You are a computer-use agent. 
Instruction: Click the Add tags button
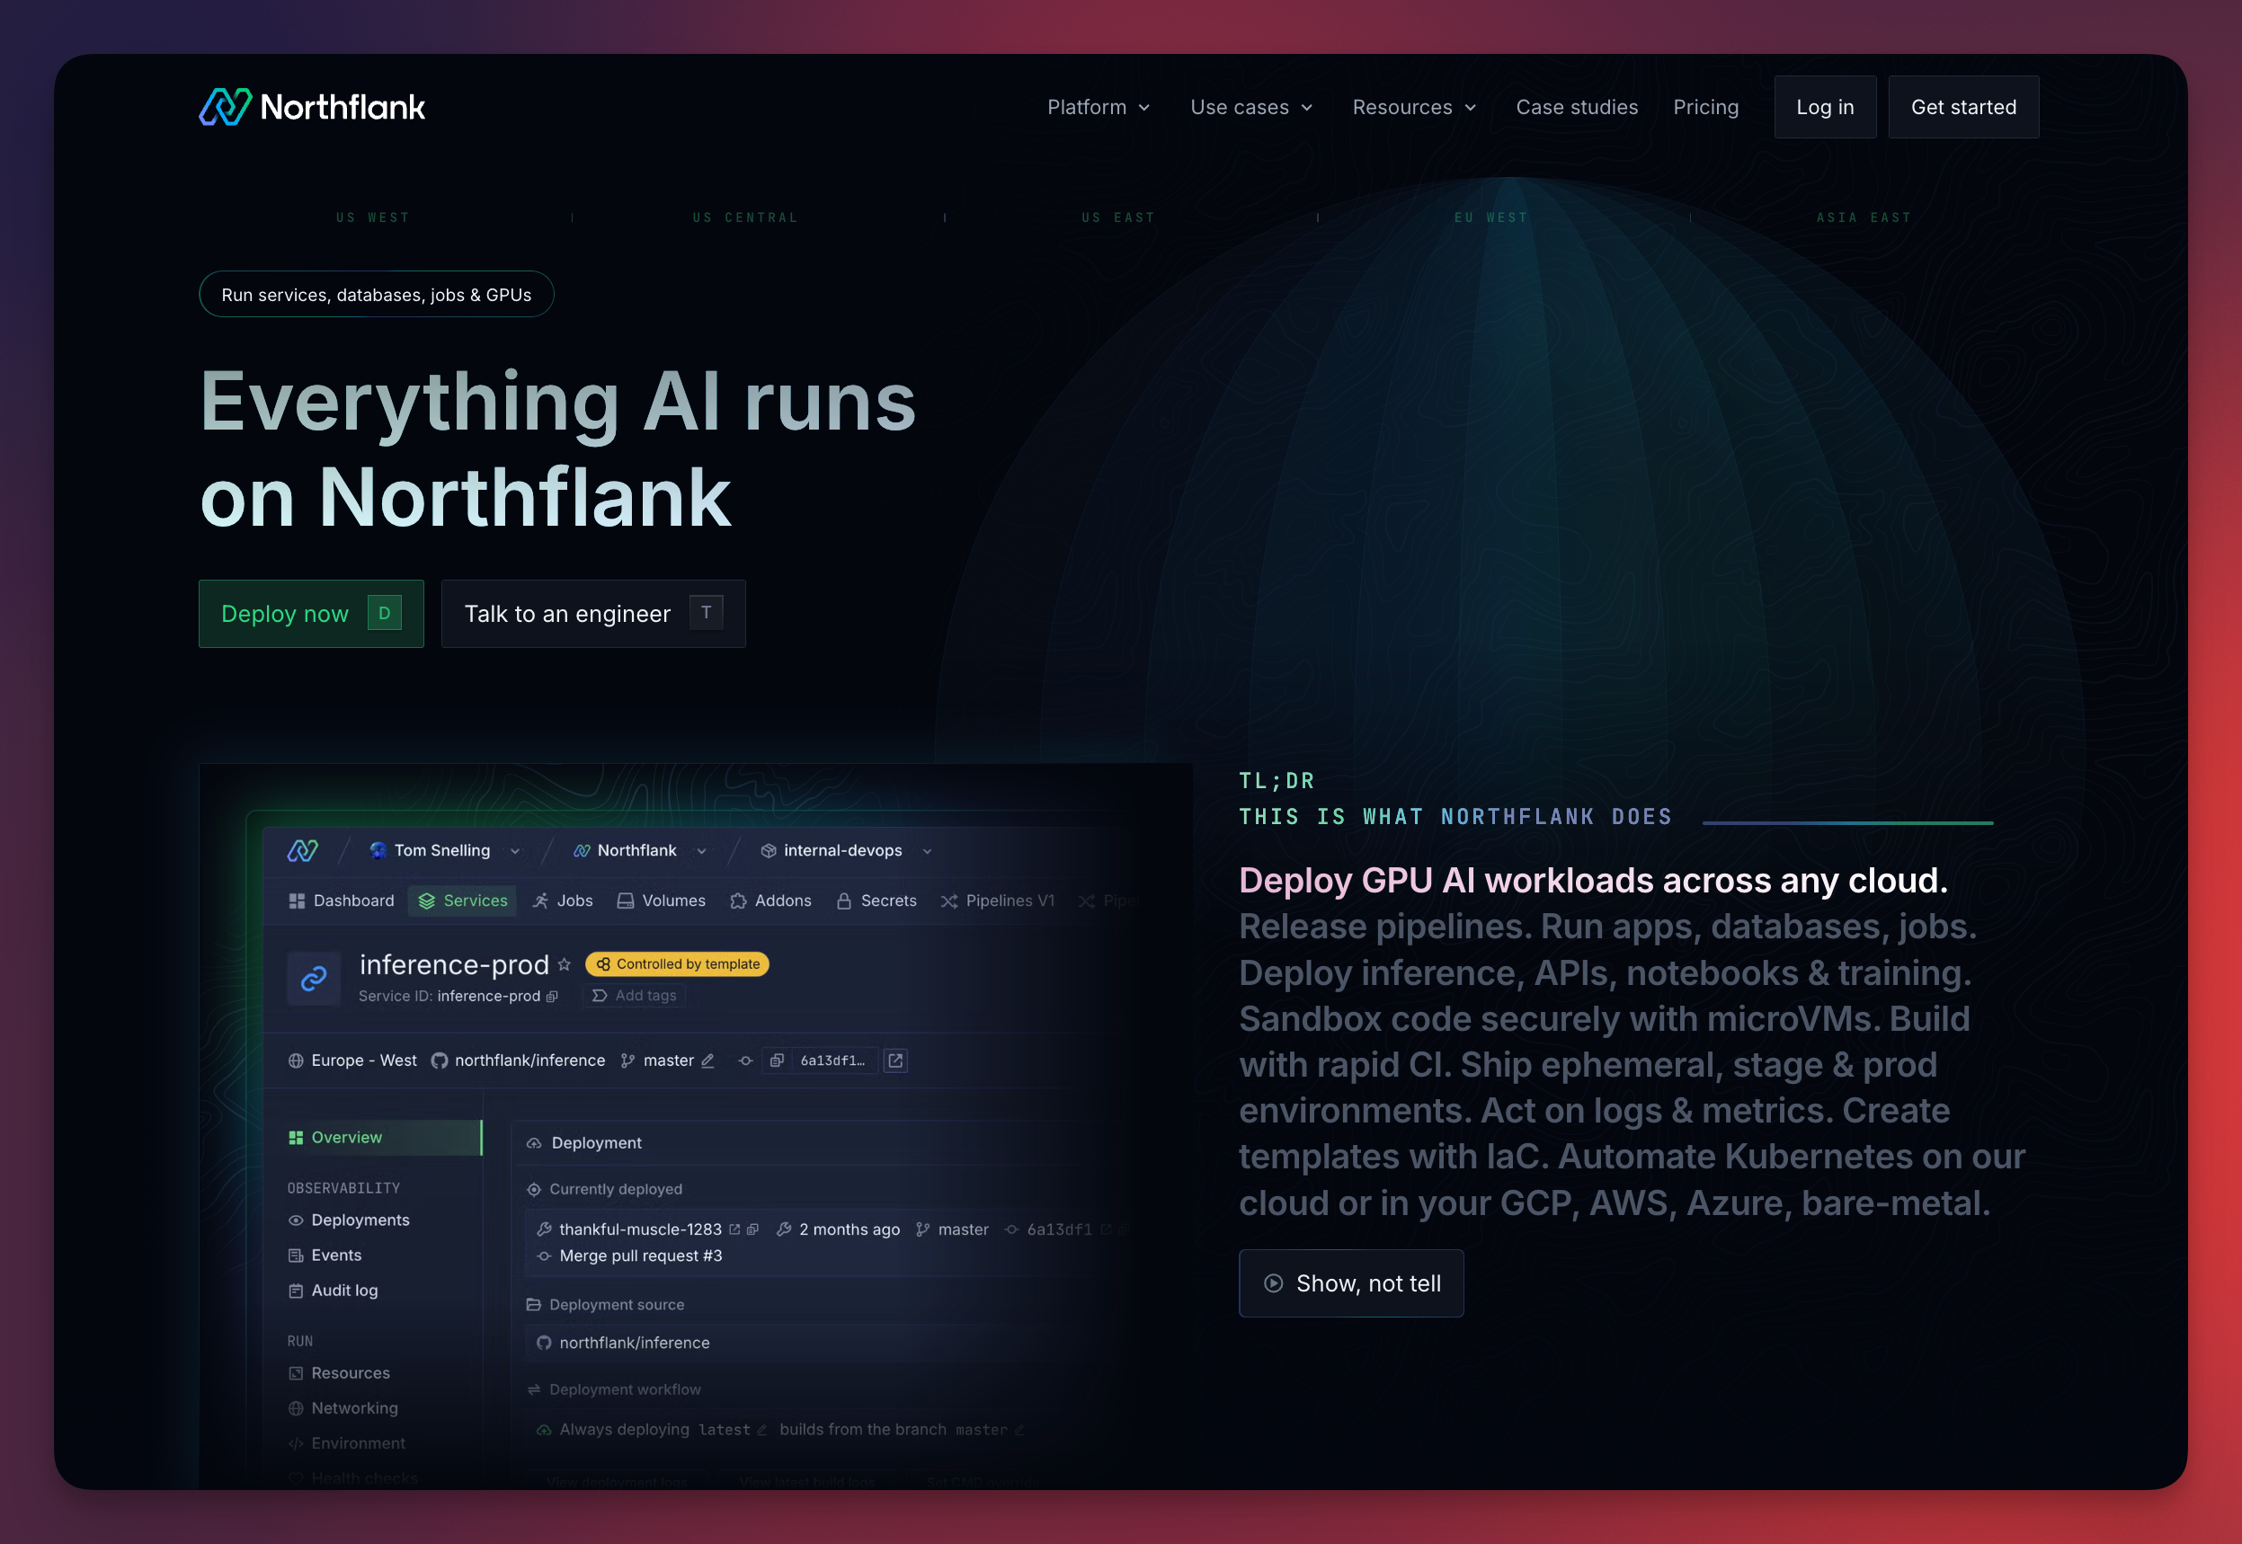pyautogui.click(x=634, y=996)
